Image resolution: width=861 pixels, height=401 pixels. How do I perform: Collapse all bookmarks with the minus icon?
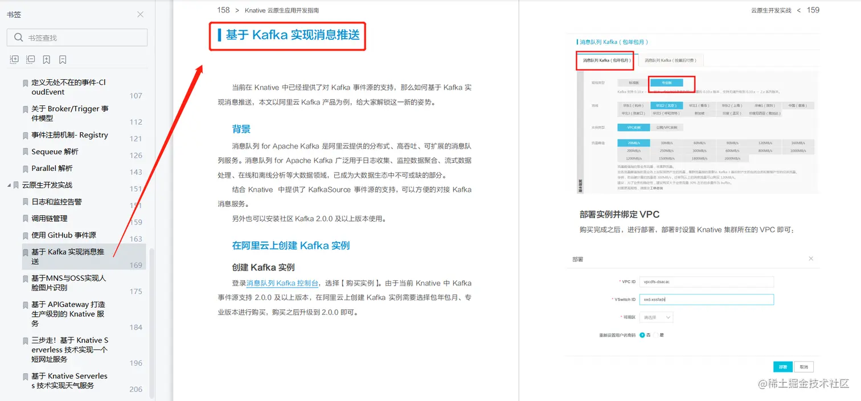pyautogui.click(x=31, y=59)
